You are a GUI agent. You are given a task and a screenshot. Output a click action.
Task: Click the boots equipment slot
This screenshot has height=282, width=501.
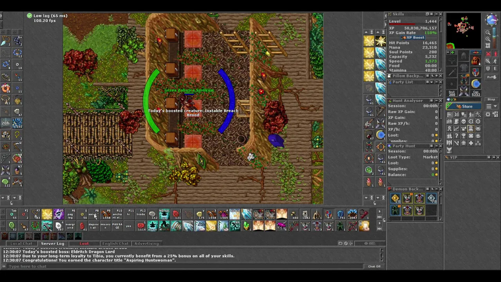tap(464, 90)
